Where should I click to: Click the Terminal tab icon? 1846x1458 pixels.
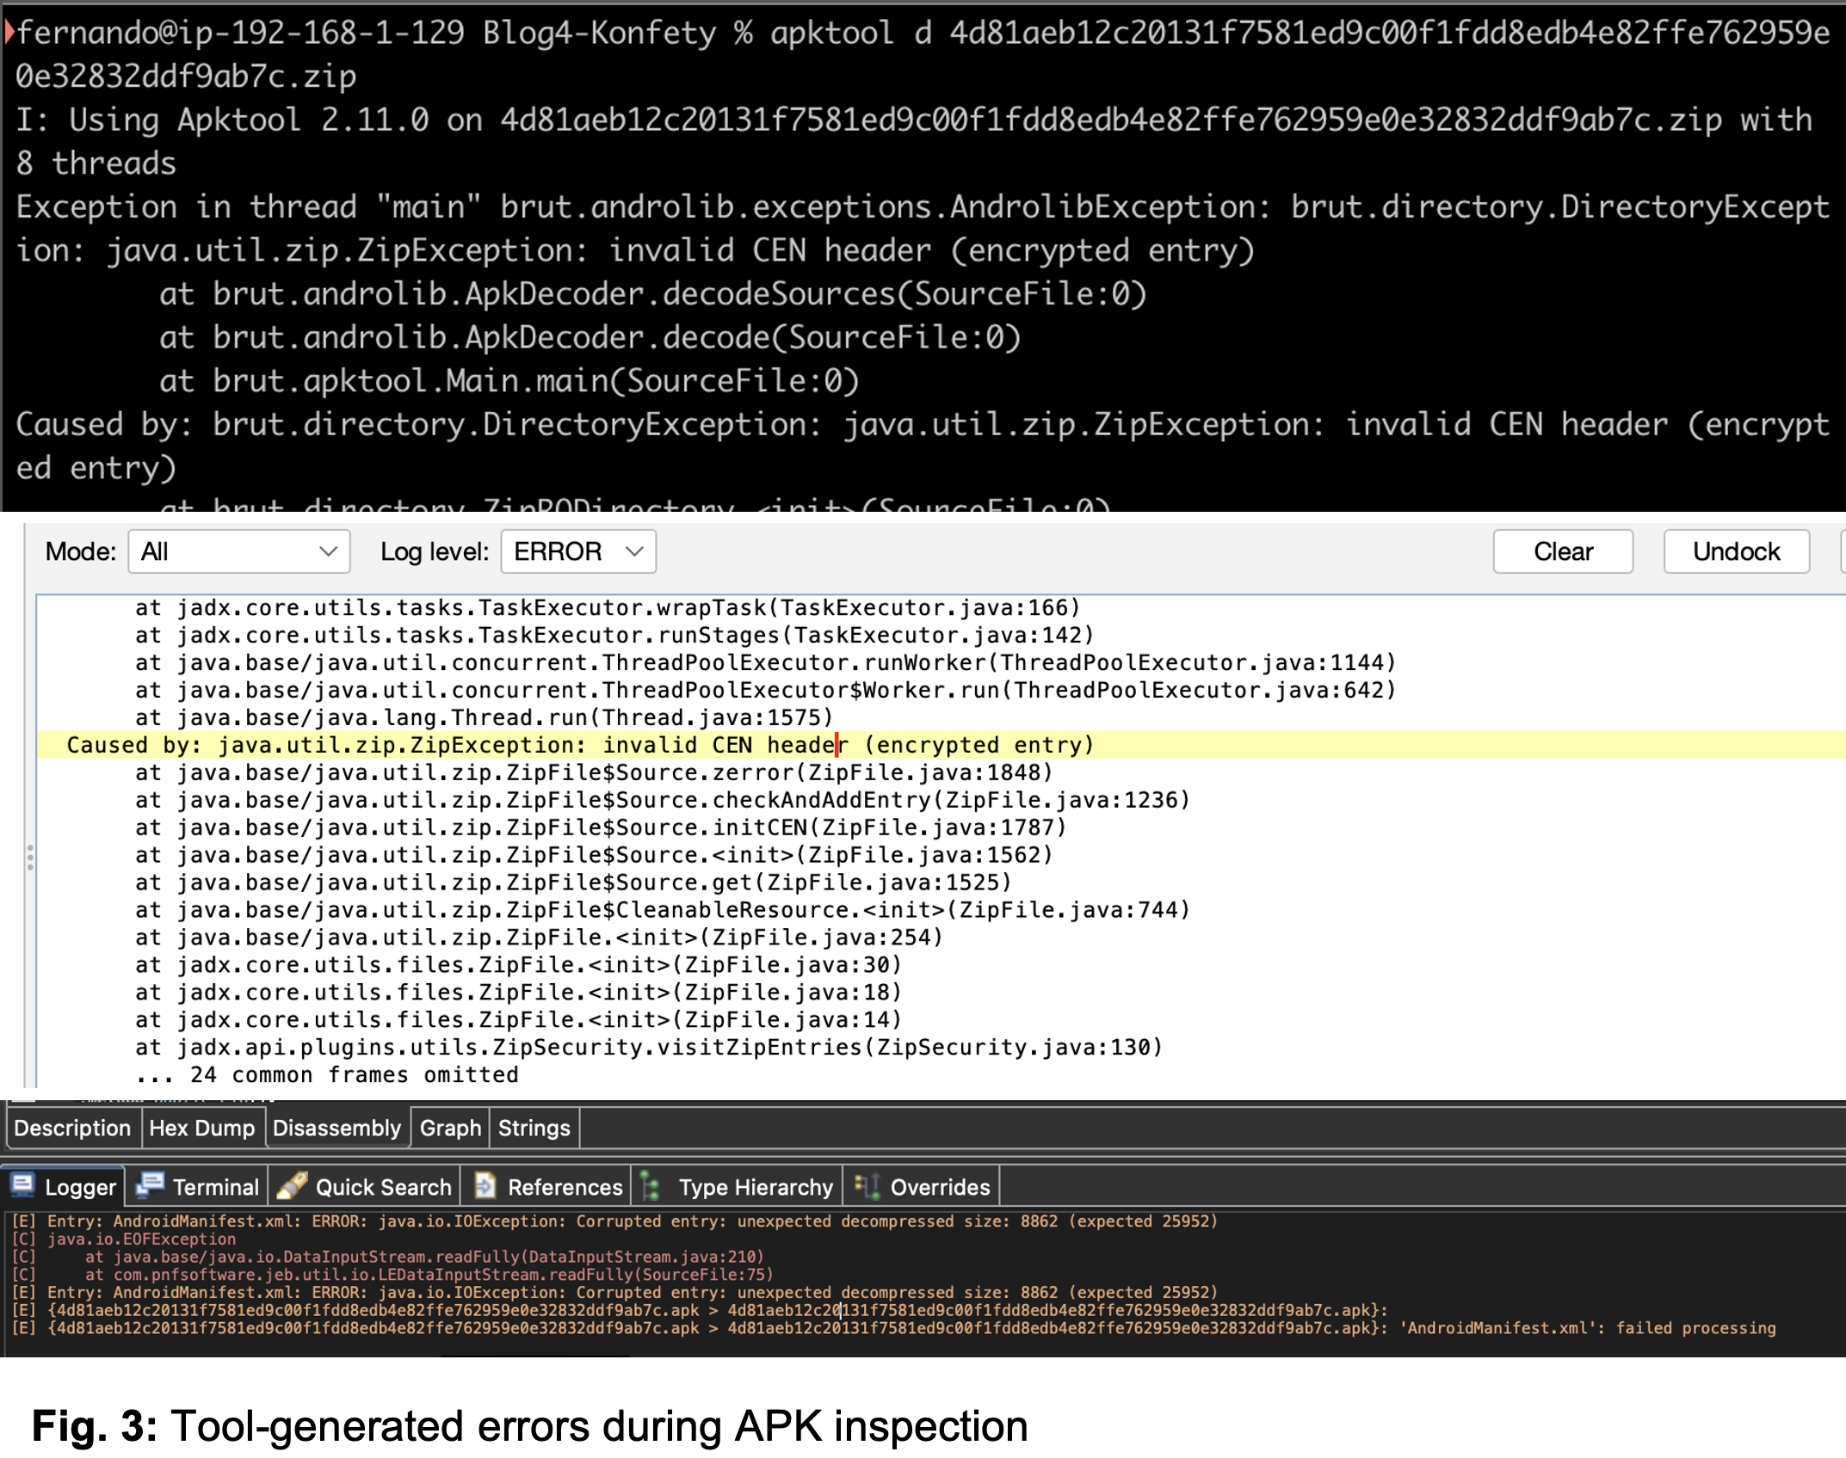click(151, 1186)
